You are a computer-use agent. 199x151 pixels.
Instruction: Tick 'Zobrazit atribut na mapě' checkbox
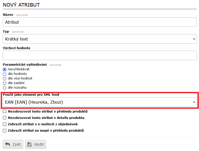(x=5, y=131)
